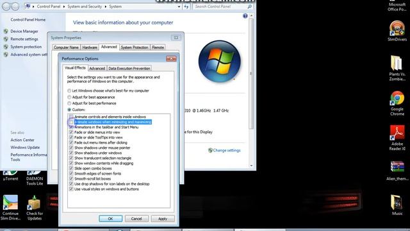Open the SlimDrivers desktop icon

click(397, 31)
